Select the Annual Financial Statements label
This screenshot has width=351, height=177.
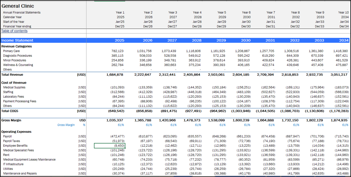(x=22, y=13)
